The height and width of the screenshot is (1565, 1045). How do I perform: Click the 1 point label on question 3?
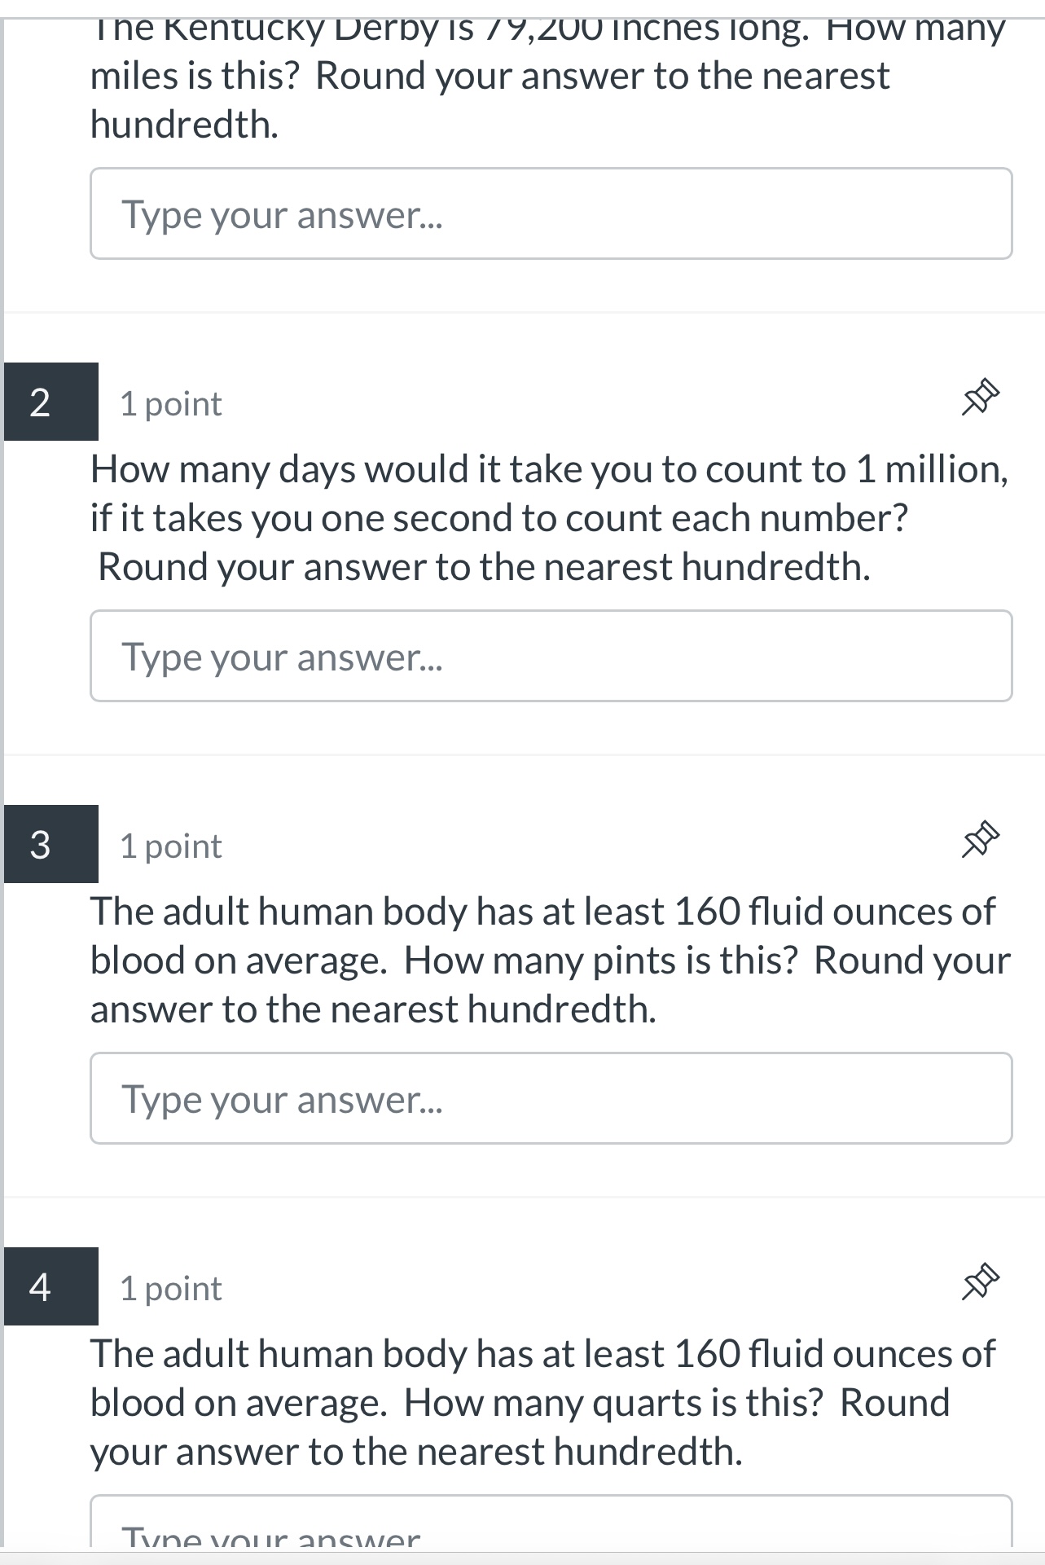[x=169, y=845]
